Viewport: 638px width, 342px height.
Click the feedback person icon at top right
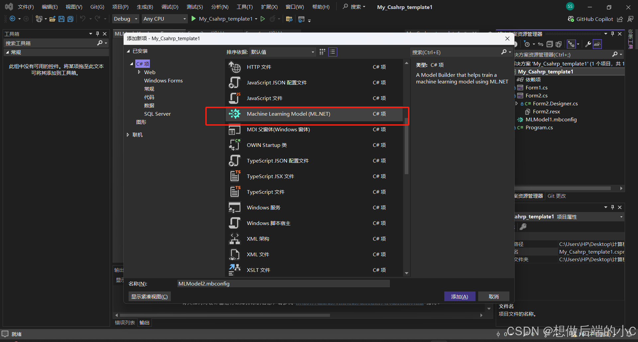pos(630,19)
